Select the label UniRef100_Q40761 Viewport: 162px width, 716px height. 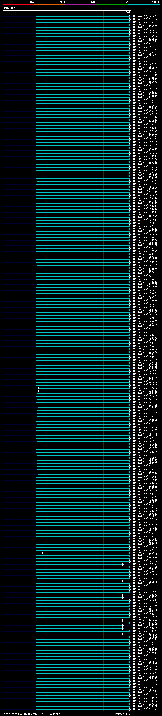(x=145, y=346)
